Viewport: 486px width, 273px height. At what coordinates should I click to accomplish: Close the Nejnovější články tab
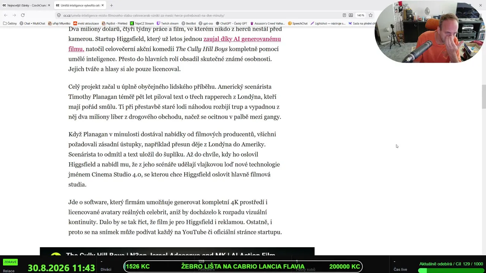pyautogui.click(x=49, y=5)
